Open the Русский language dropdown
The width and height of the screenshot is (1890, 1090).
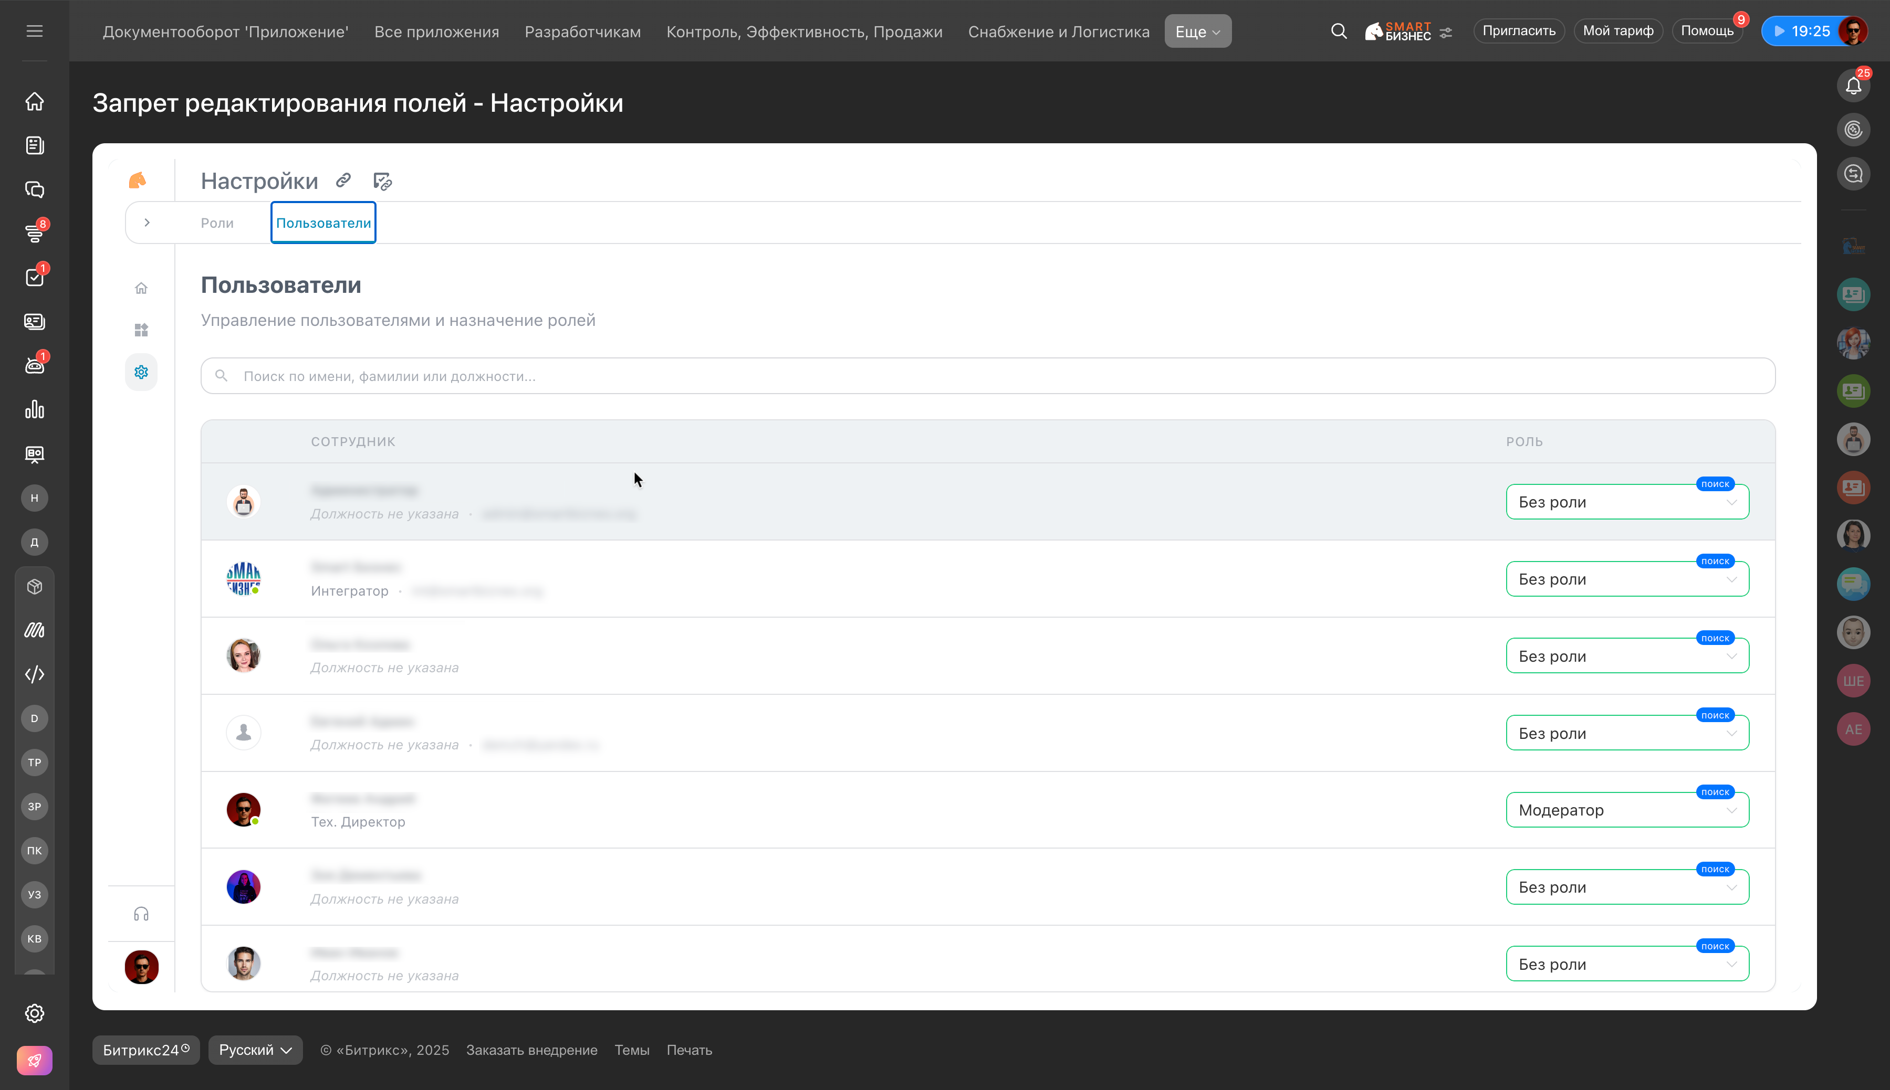click(x=255, y=1050)
